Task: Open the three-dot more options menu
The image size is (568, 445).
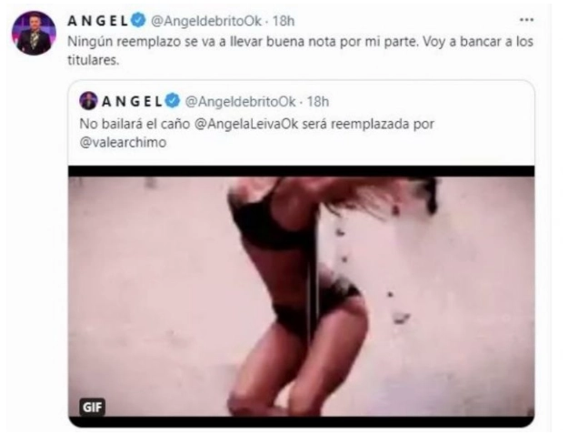Action: pyautogui.click(x=526, y=20)
